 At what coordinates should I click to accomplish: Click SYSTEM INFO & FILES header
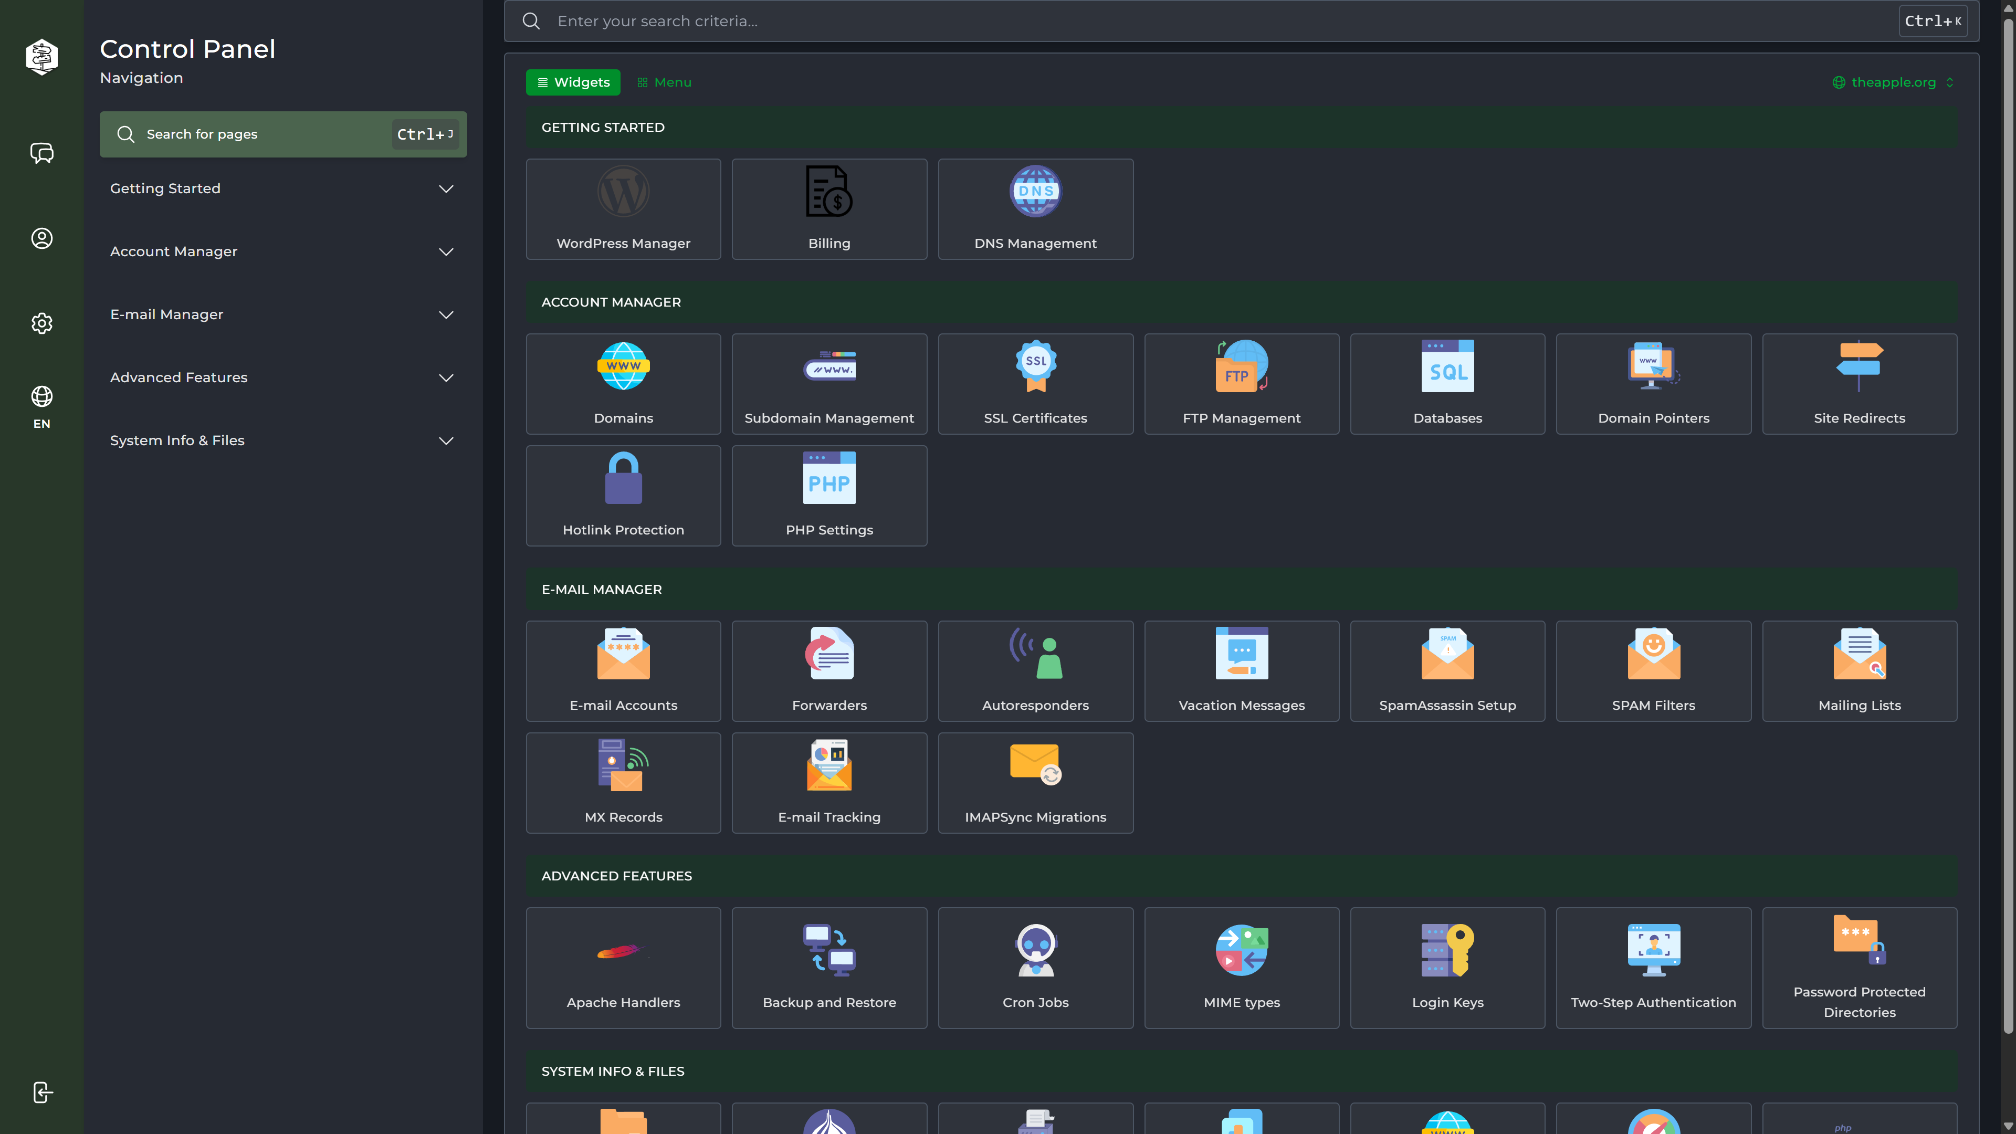click(x=1241, y=1072)
